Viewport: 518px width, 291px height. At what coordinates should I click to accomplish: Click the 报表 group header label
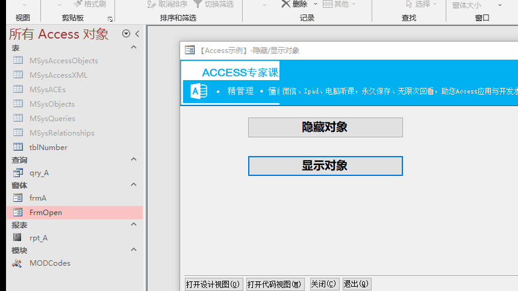pyautogui.click(x=19, y=225)
